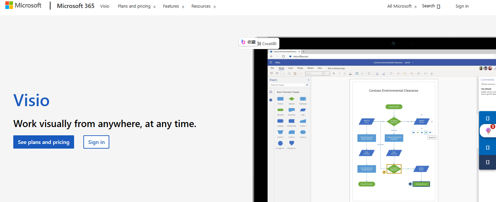Open a new browser tab with plus

pyautogui.click(x=303, y=51)
